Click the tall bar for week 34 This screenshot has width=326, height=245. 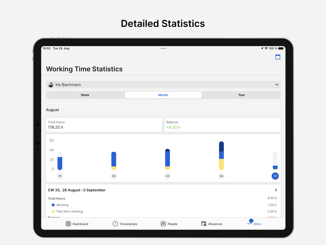pos(221,156)
